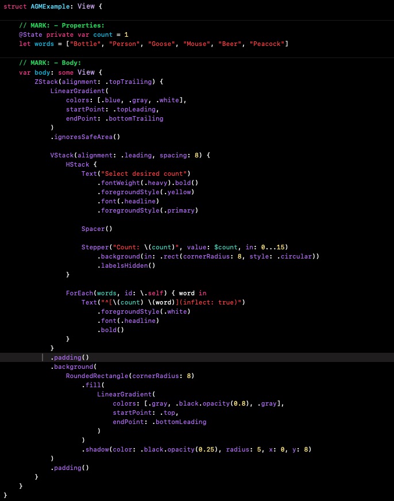Click the Spacer() call
This screenshot has height=501, width=394.
pos(96,229)
